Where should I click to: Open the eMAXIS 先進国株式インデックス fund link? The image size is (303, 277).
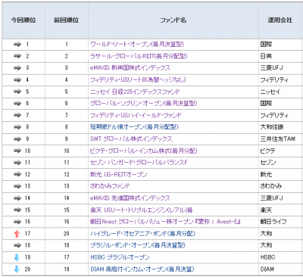coord(130,198)
